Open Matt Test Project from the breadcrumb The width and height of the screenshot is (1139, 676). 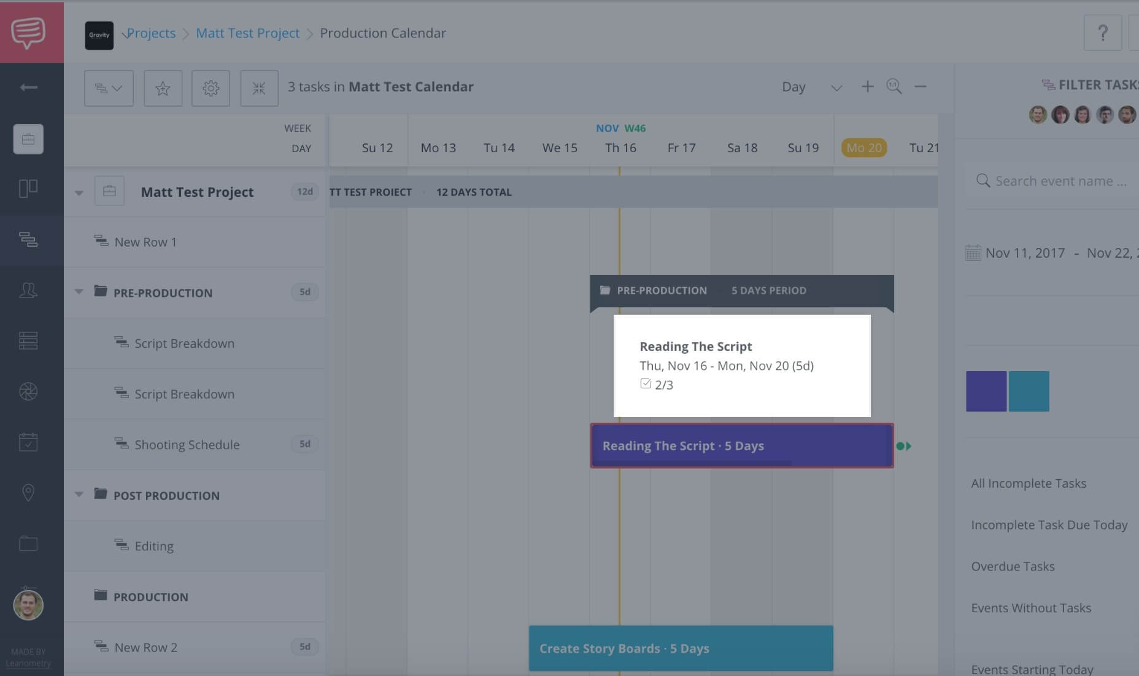(x=247, y=33)
